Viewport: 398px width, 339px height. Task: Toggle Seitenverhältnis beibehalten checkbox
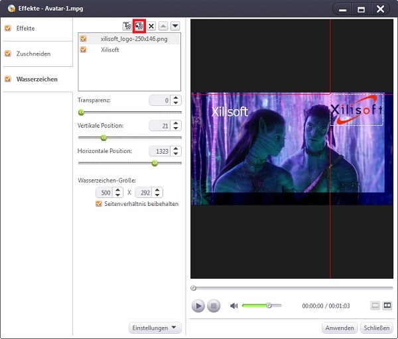click(x=98, y=203)
